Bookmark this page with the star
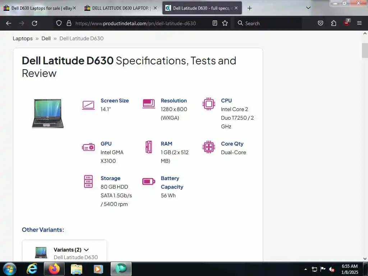The height and width of the screenshot is (276, 368). 225,23
